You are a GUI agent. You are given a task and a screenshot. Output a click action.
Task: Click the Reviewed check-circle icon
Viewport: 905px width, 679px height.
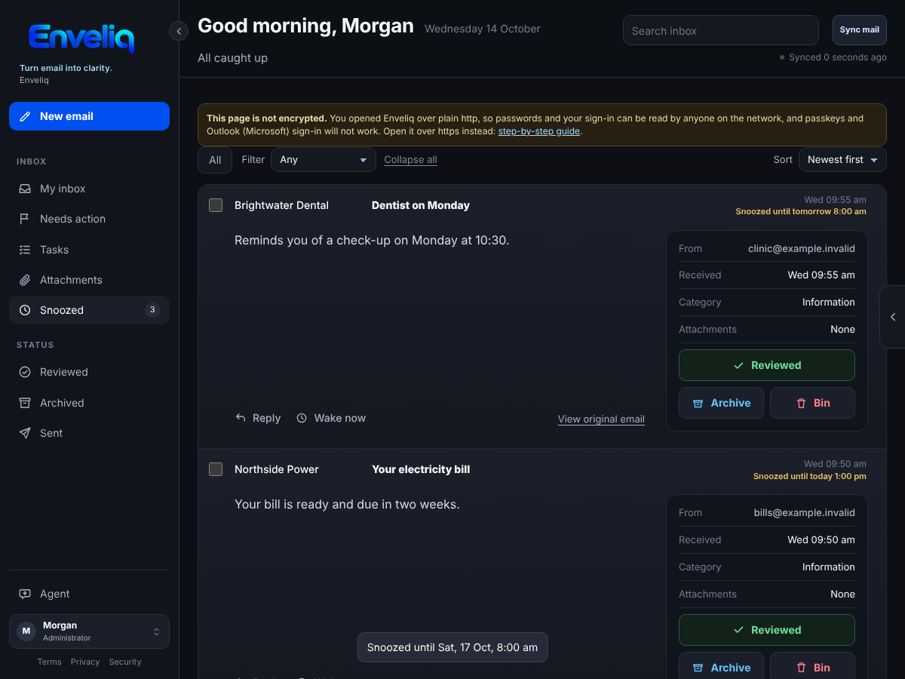25,372
